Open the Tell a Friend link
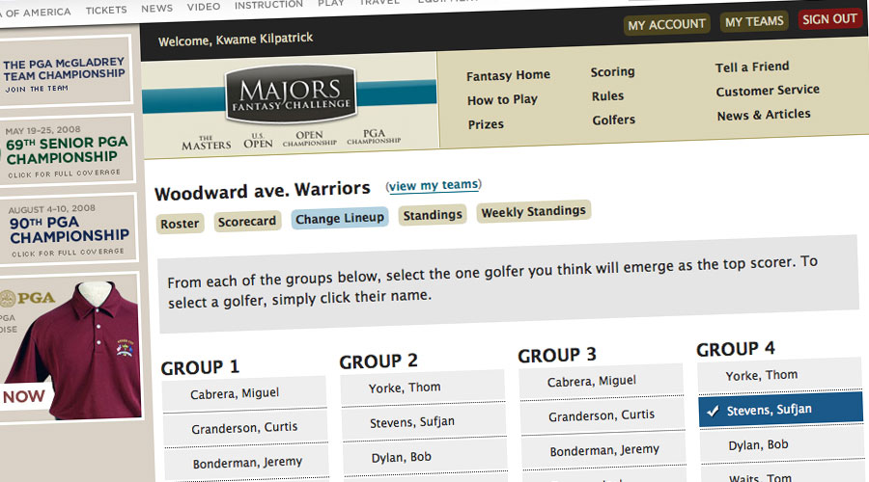 752,67
